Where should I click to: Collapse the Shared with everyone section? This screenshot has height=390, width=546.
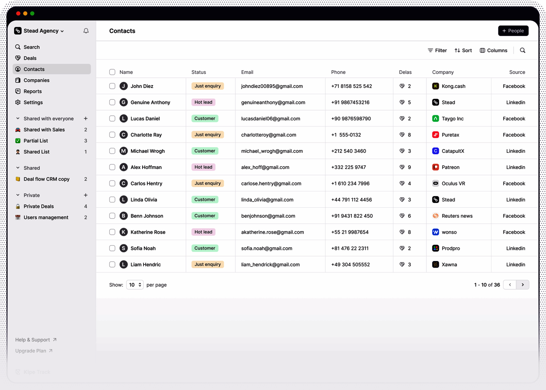click(18, 119)
